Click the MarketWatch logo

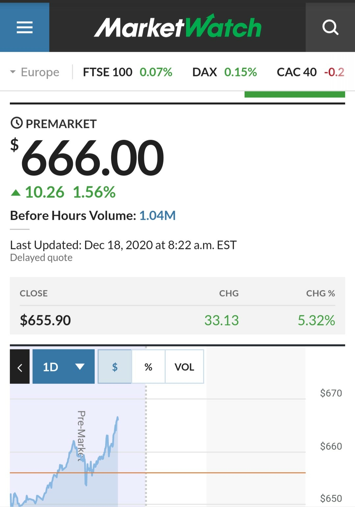pos(177,27)
